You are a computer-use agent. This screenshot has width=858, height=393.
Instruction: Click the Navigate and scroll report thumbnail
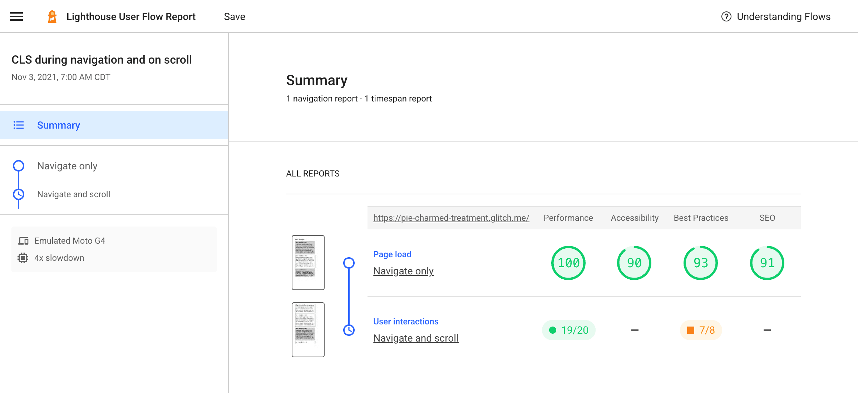[x=307, y=330]
